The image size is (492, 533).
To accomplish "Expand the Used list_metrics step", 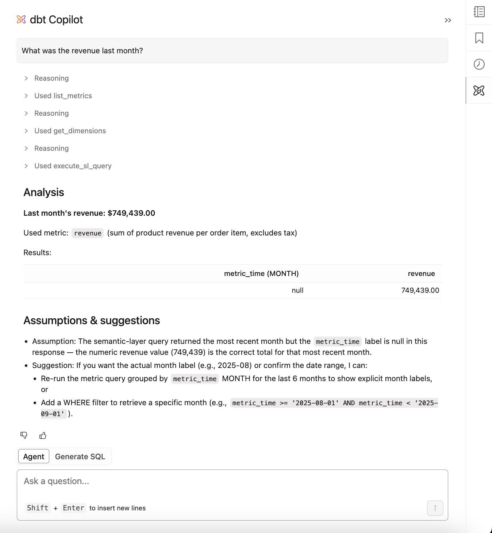I will point(63,96).
